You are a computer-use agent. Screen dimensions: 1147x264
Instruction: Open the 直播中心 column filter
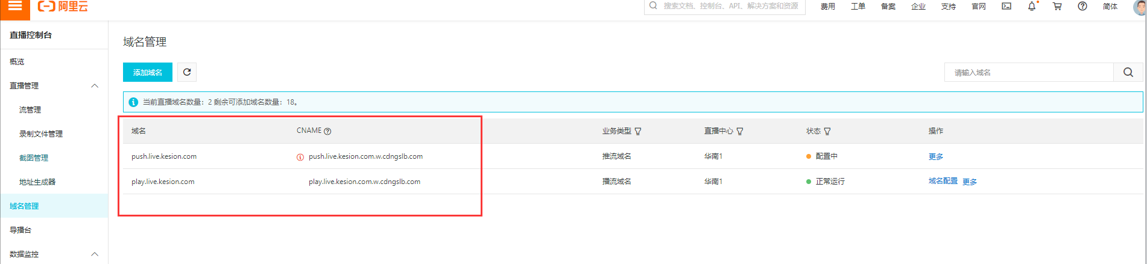tap(740, 131)
